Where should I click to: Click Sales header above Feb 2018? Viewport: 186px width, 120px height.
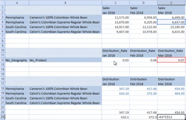pos(144,8)
